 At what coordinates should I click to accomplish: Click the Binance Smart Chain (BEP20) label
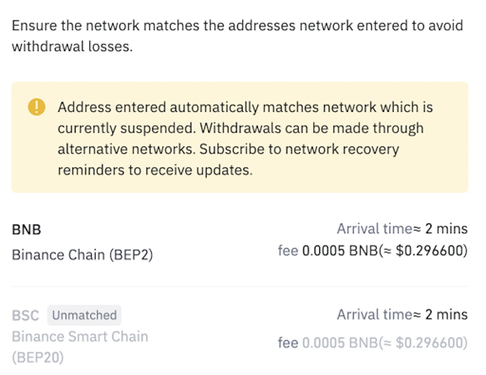click(x=80, y=347)
